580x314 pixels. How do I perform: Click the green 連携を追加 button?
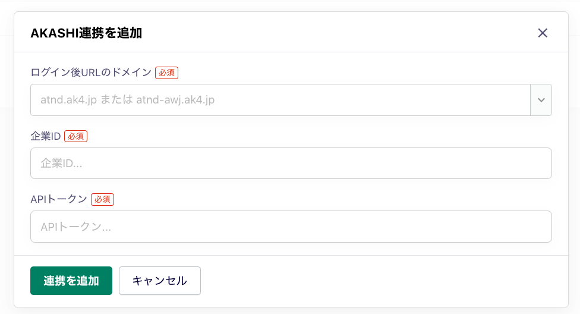point(71,281)
